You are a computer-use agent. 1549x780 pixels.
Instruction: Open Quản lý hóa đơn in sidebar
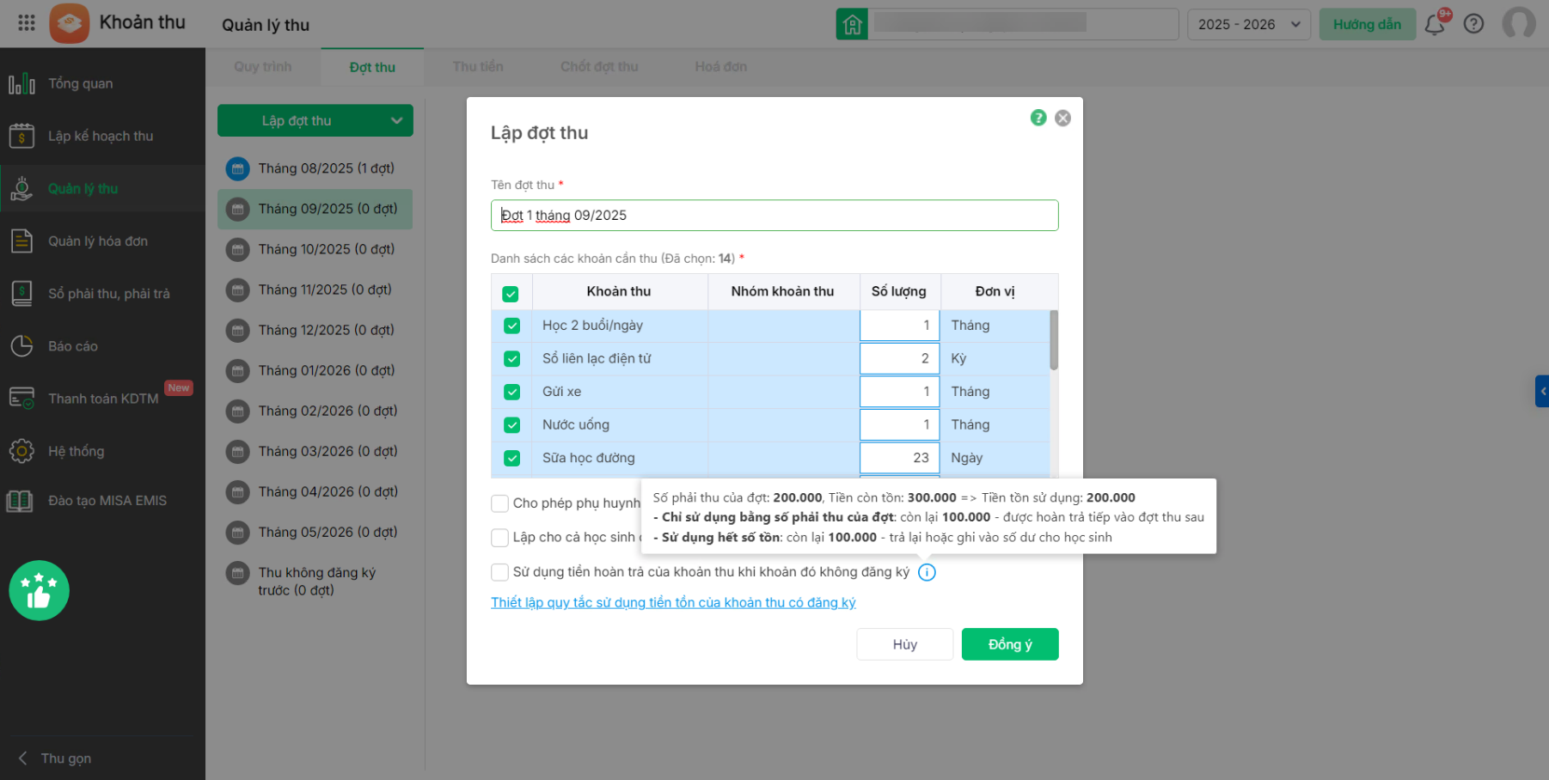click(103, 241)
